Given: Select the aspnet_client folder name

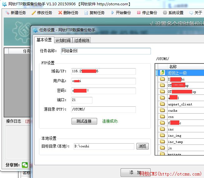Looking at the screenshot, I should [180, 104].
